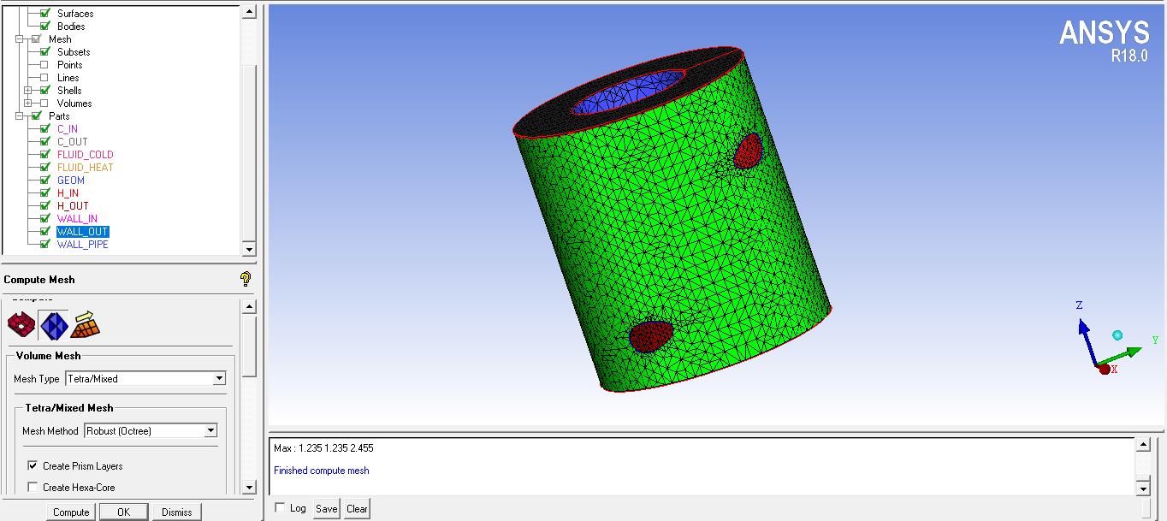
Task: Toggle the Log checkbox near message window
Action: tap(278, 507)
